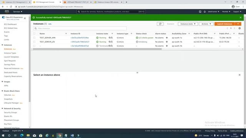Open the Support dropdown

coord(237,11)
